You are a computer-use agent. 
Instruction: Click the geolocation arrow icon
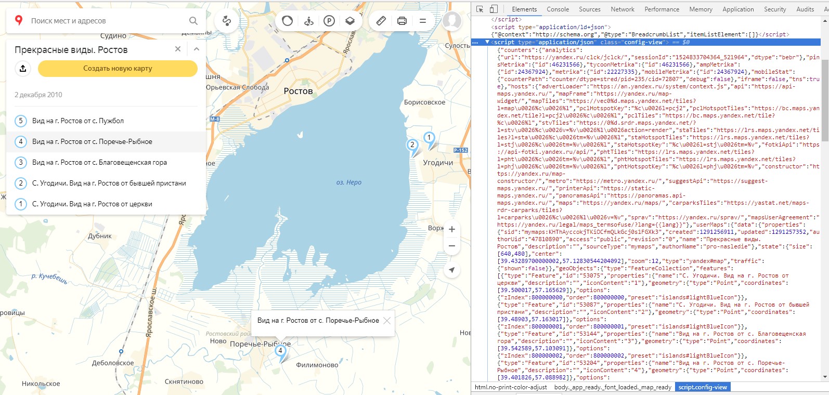pos(452,270)
